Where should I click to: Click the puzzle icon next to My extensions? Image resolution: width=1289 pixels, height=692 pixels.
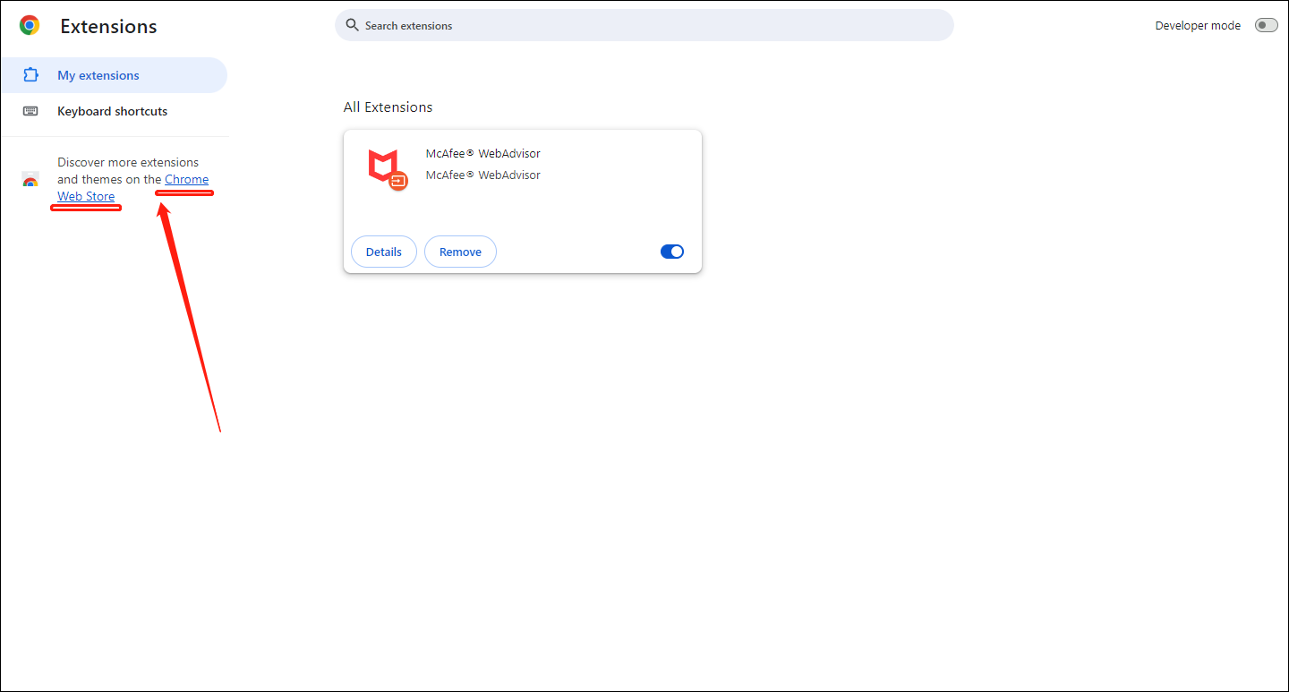30,75
